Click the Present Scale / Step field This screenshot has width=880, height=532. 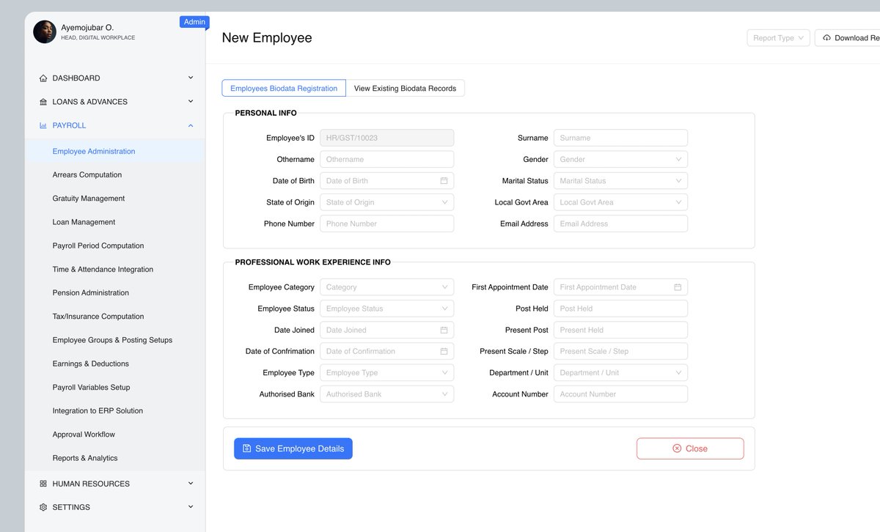[x=620, y=351]
